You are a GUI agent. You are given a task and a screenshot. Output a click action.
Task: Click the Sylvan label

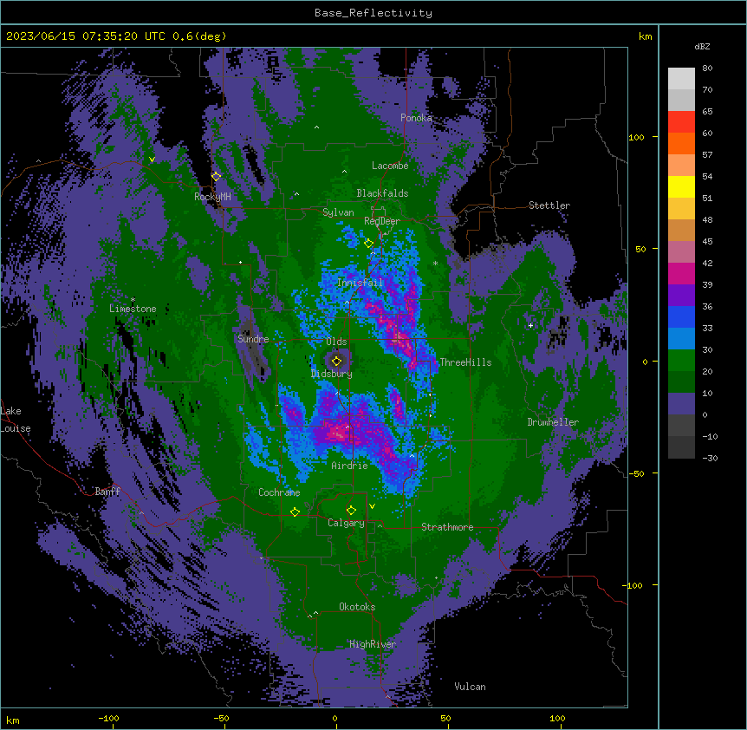(x=338, y=212)
